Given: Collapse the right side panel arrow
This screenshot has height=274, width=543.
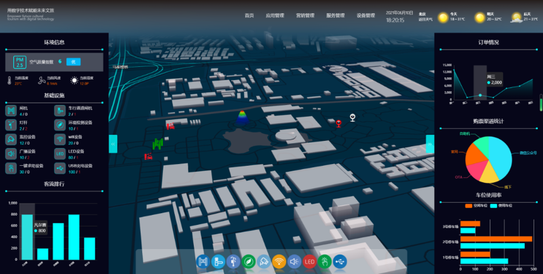Looking at the screenshot, I should [x=430, y=144].
